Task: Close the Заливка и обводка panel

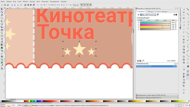Action: pos(178,8)
